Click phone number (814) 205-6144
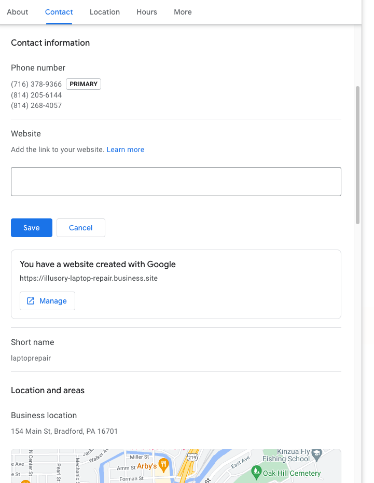This screenshot has width=374, height=483. pyautogui.click(x=36, y=95)
